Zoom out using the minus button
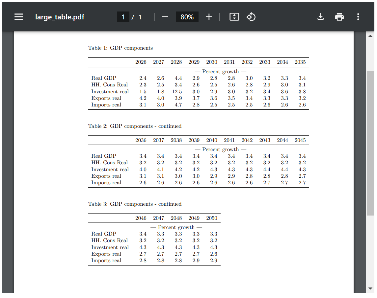The height and width of the screenshot is (298, 377). click(x=165, y=17)
